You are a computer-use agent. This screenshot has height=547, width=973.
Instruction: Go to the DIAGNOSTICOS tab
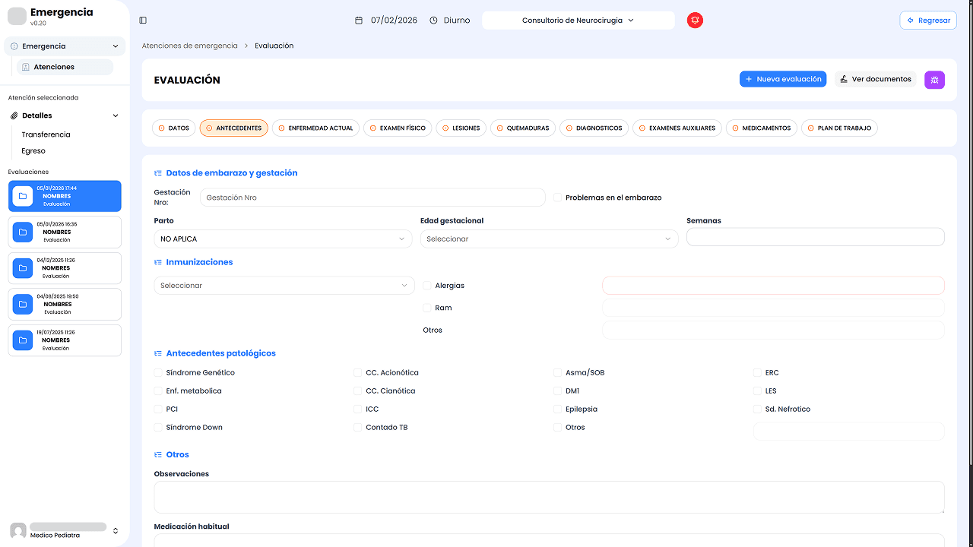594,128
